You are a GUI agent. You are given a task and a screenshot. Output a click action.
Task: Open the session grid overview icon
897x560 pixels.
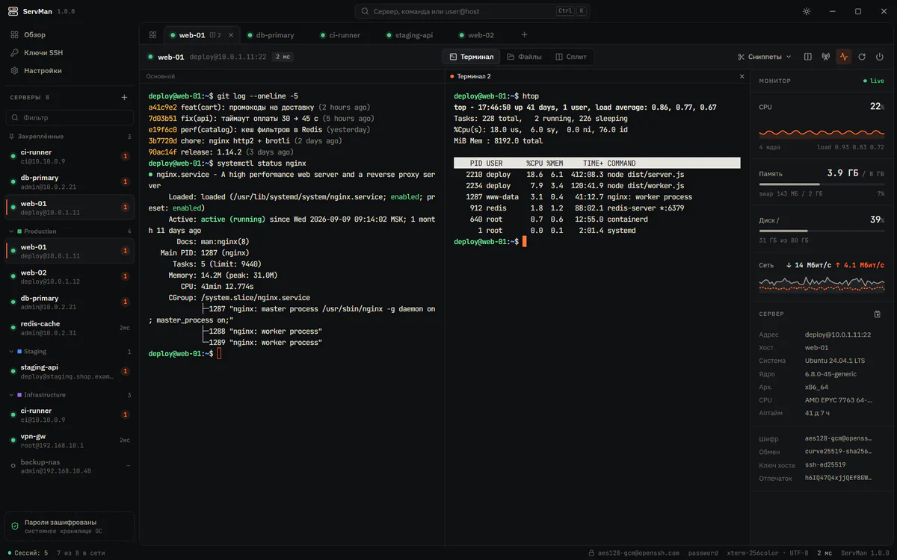coord(152,35)
